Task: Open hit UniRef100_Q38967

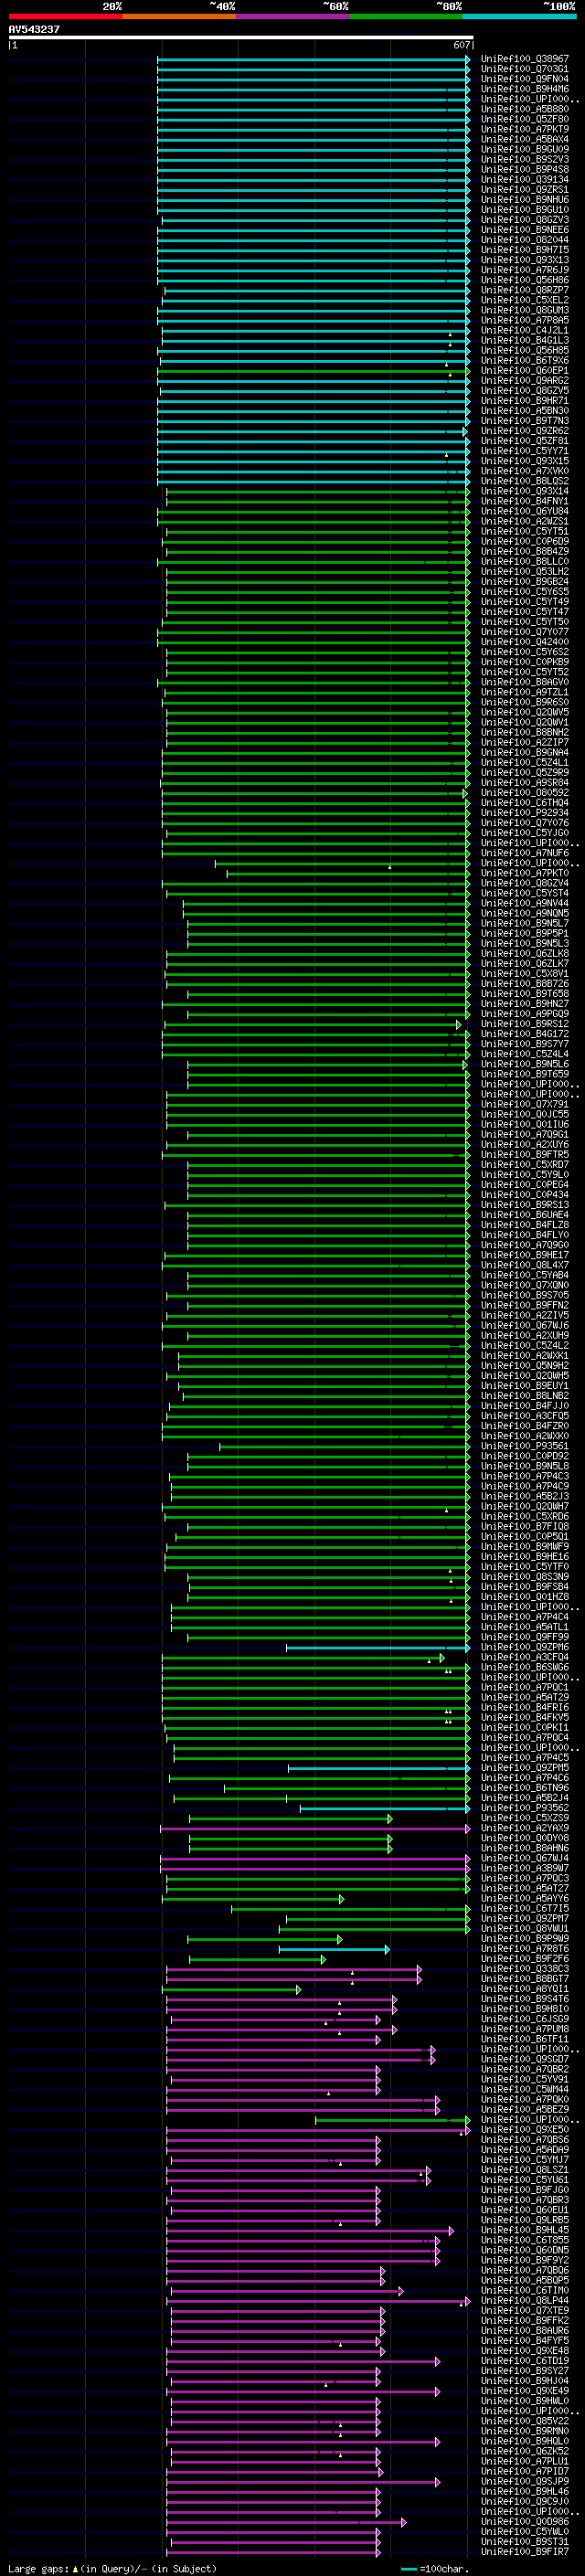Action: coord(525,59)
